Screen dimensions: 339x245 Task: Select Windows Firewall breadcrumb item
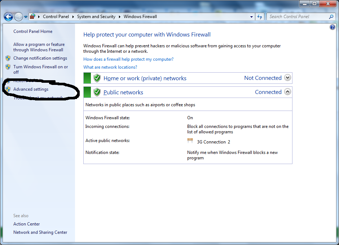140,17
